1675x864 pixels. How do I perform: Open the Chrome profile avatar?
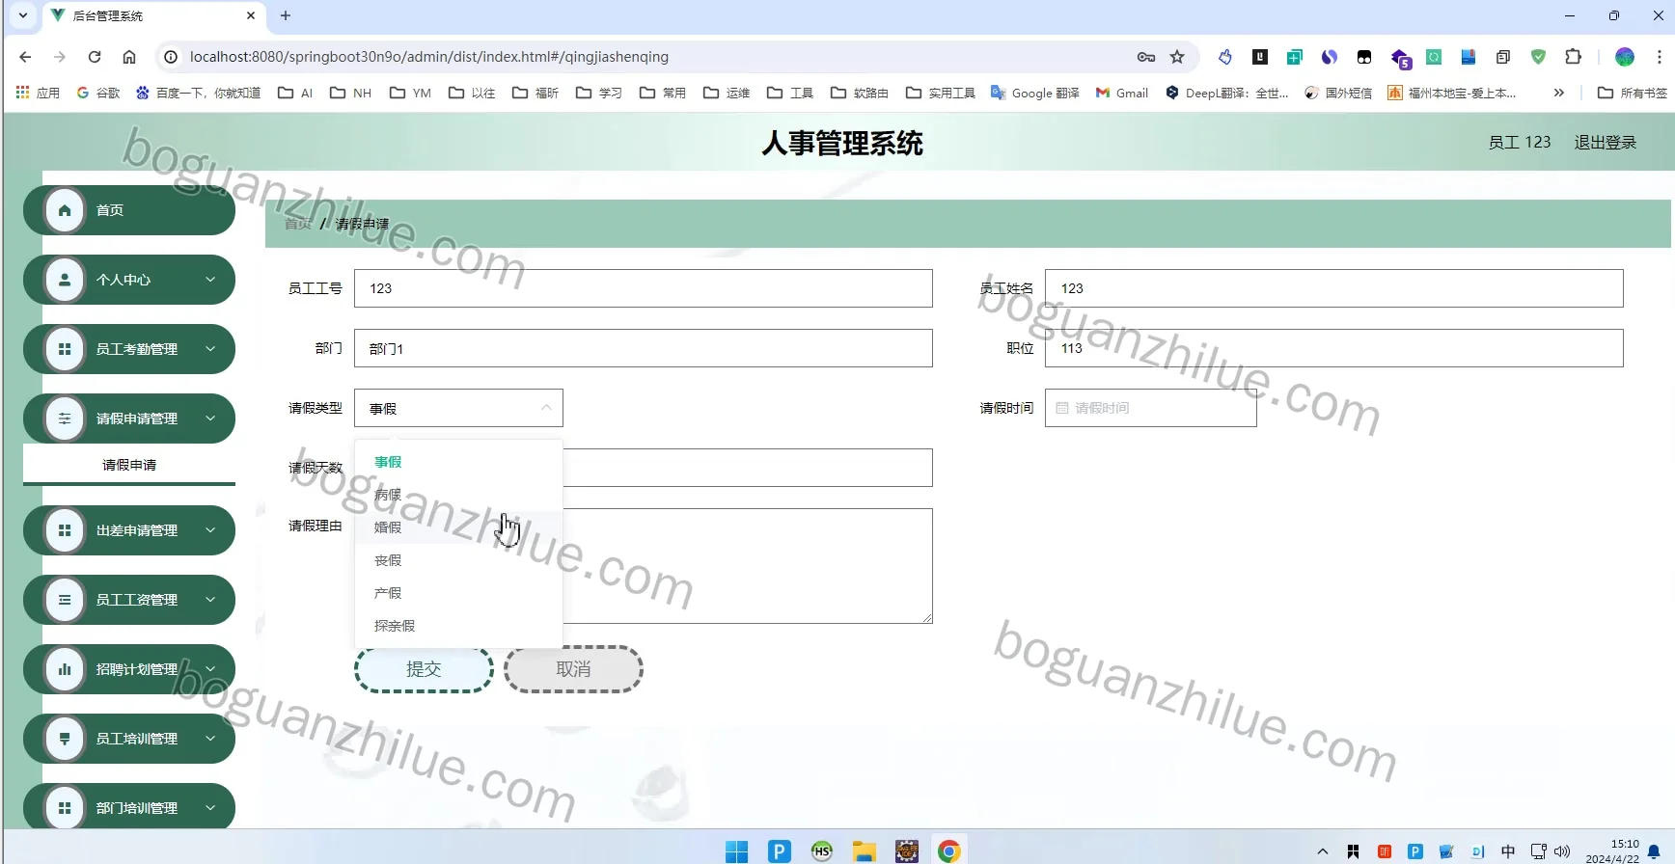tap(1625, 57)
